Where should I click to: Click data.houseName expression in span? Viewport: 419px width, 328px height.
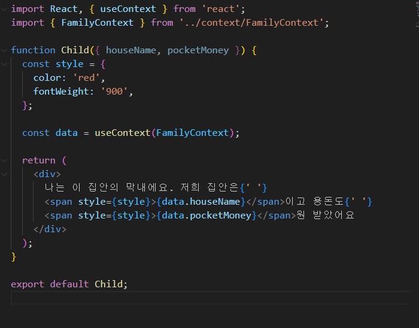click(201, 202)
